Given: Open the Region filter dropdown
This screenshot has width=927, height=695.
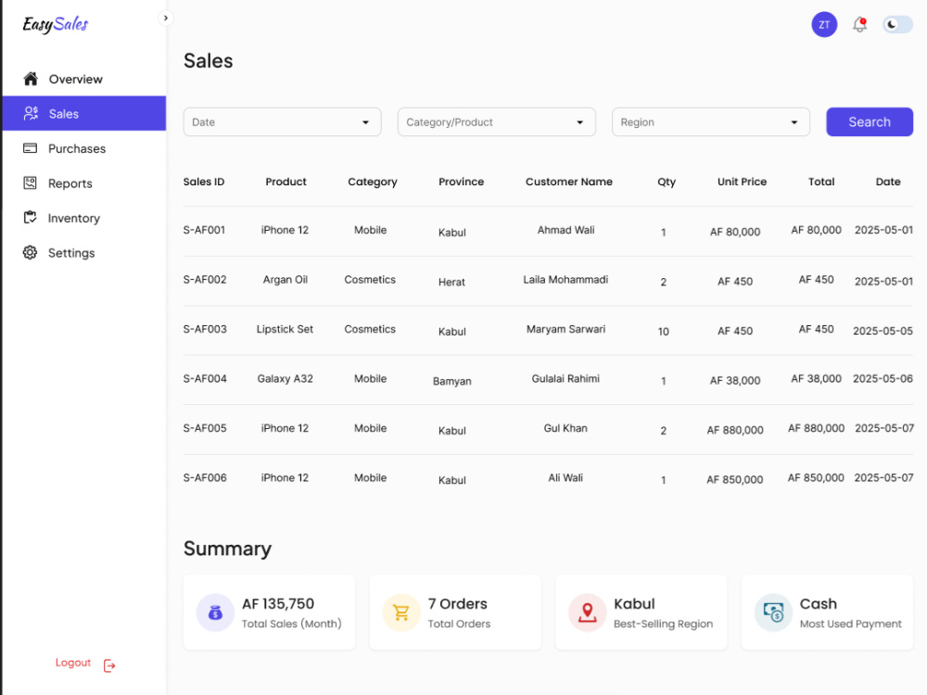Looking at the screenshot, I should (x=711, y=121).
